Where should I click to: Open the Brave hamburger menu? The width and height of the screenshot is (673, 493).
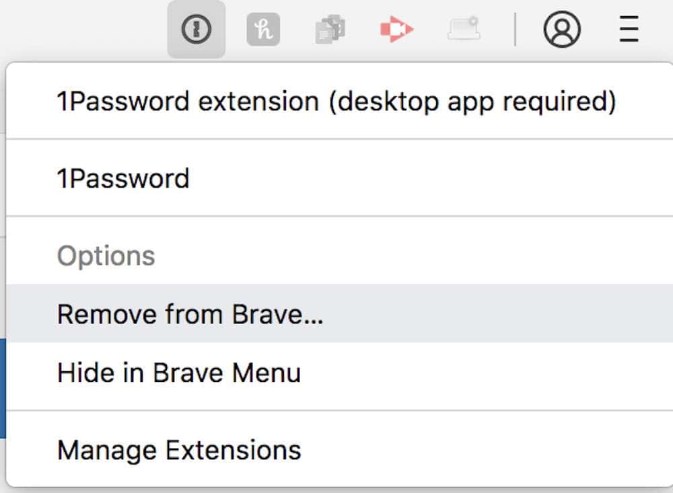(629, 30)
